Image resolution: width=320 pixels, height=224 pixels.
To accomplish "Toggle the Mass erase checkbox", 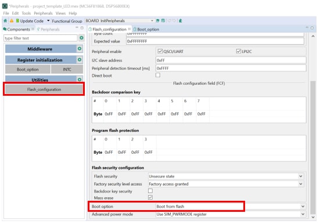I will [150, 197].
